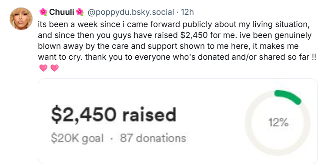Open the Chuuli display name link
This screenshot has height=166, width=324.
[62, 12]
